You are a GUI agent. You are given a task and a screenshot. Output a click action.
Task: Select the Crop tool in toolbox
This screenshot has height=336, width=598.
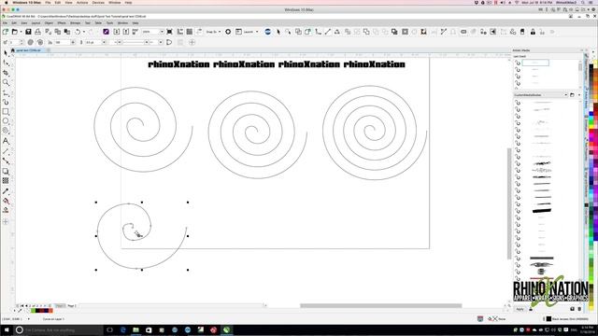pyautogui.click(x=6, y=73)
